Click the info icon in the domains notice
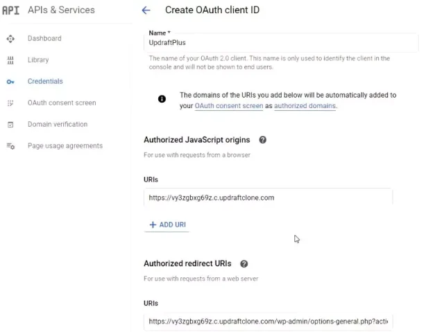 (162, 99)
